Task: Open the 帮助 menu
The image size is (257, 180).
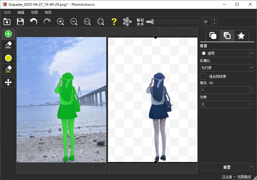Action: pyautogui.click(x=48, y=13)
